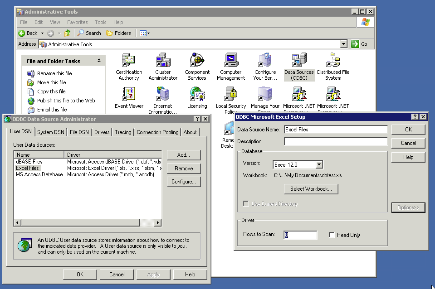Viewport: 435px width, 289px height.
Task: Click Cancel in ODBC Microsoft Excel Setup
Action: [x=408, y=143]
